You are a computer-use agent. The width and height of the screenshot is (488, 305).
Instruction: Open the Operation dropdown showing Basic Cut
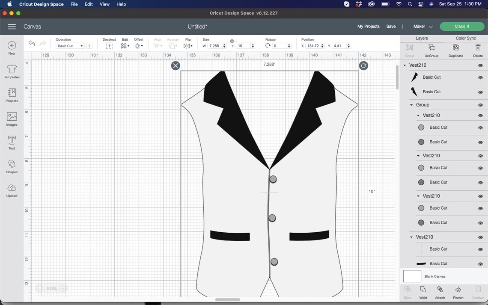[x=69, y=46]
